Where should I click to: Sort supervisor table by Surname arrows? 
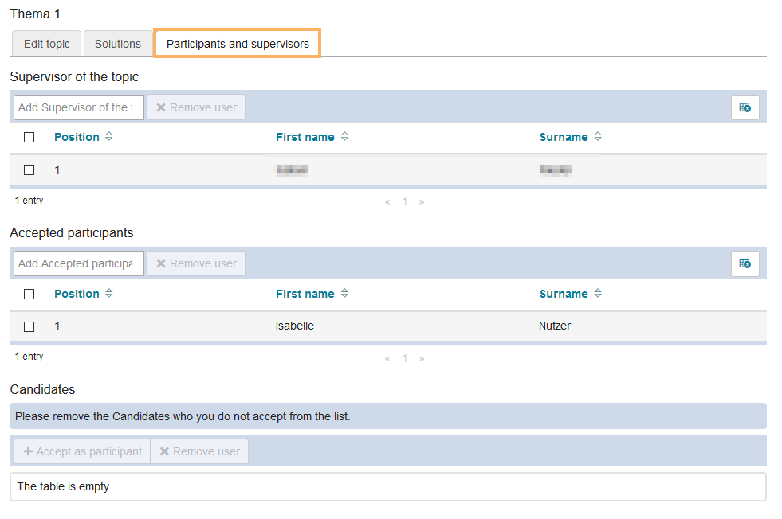(x=598, y=137)
